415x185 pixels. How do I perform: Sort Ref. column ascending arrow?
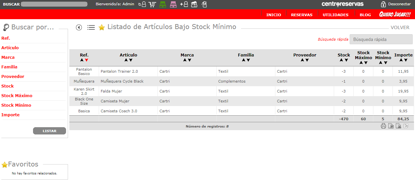click(82, 60)
